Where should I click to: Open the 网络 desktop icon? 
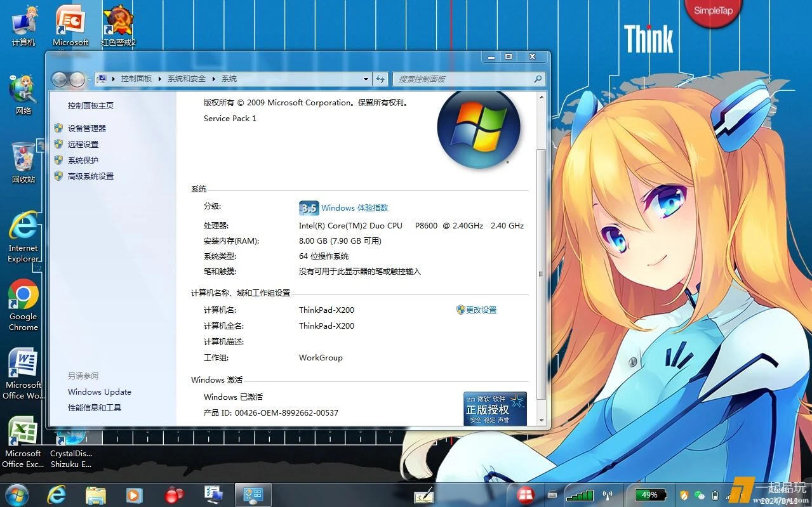click(23, 95)
